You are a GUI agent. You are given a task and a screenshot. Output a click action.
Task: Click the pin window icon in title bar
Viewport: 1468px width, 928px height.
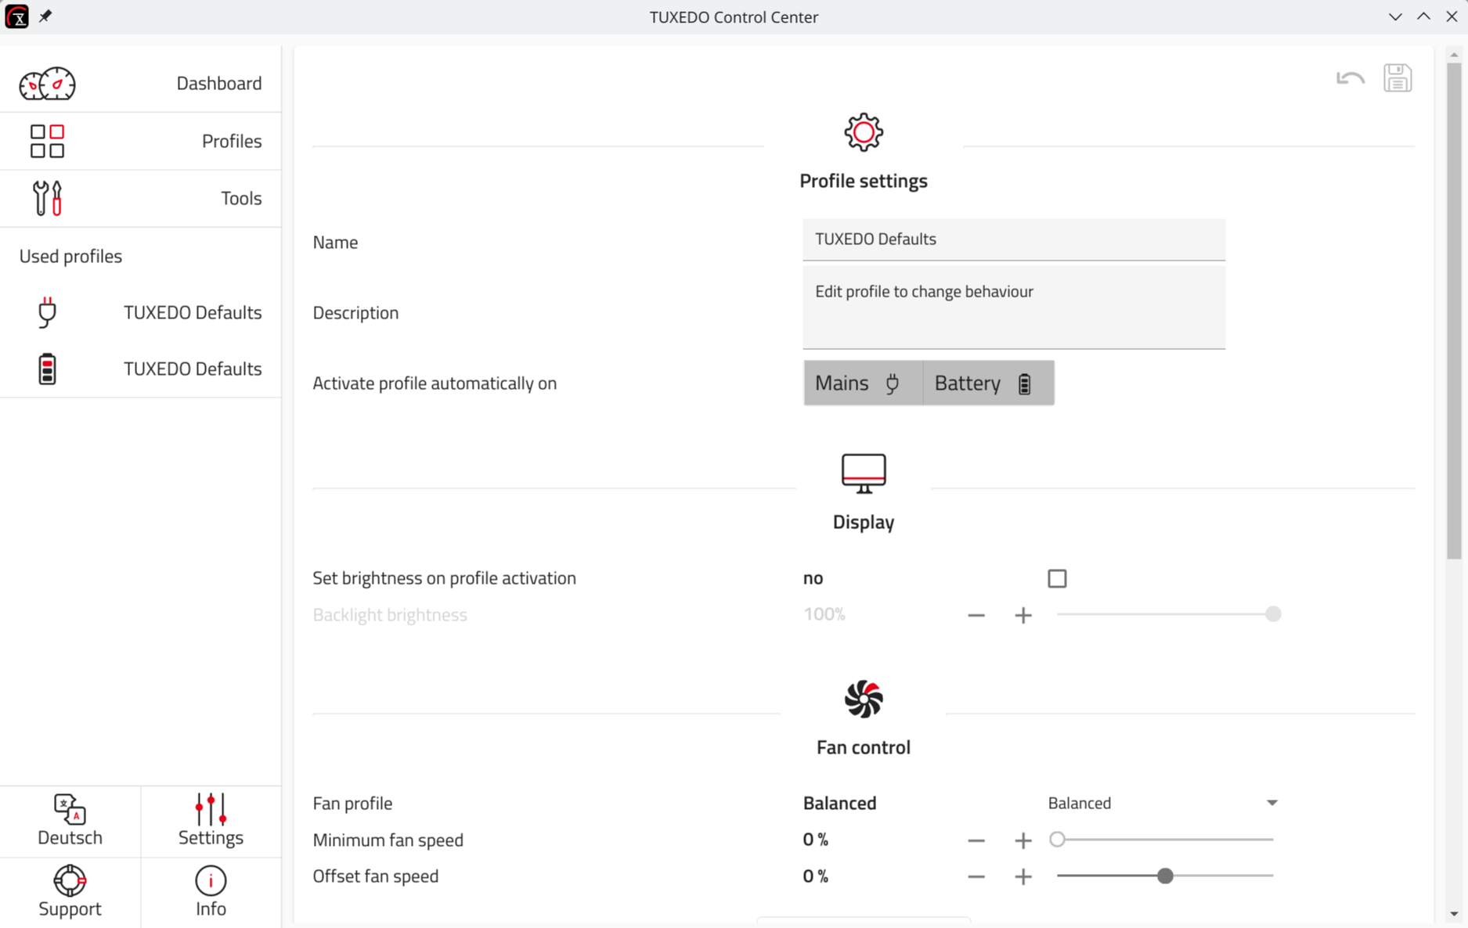click(45, 16)
